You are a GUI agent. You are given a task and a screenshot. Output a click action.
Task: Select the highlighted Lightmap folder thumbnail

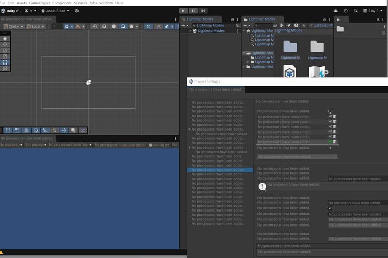[290, 50]
